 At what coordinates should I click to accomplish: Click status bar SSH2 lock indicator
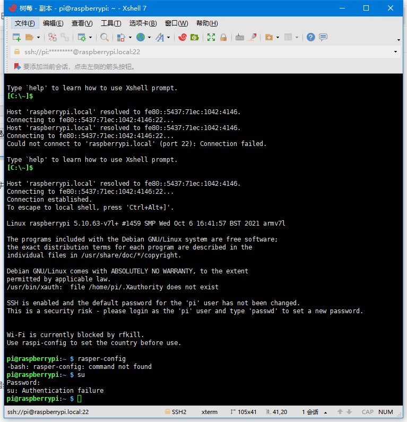coord(176,412)
